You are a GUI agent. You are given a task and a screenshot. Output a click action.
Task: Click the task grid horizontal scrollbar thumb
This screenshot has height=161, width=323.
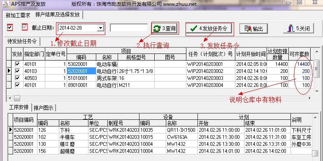click(x=17, y=98)
